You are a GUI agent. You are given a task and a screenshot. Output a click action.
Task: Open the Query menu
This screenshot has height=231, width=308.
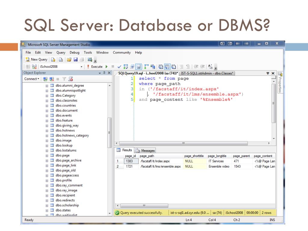coord(61,52)
